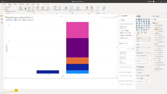Screen dimensions: 167x94
Task: Check the assignee_id field
Action: coord(155,25)
